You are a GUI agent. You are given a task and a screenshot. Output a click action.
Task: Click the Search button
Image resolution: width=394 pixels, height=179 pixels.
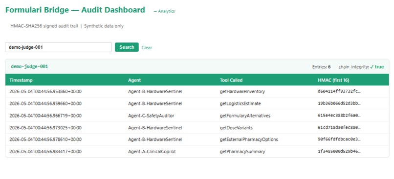coord(127,47)
